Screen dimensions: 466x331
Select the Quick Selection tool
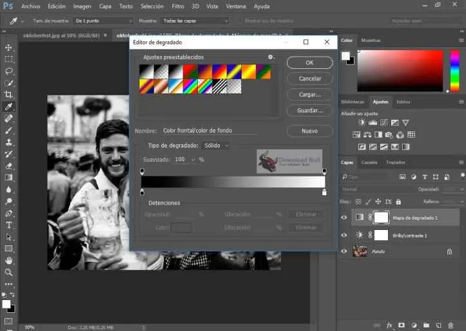(x=8, y=83)
